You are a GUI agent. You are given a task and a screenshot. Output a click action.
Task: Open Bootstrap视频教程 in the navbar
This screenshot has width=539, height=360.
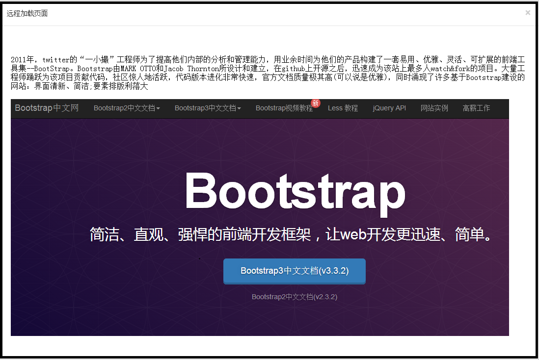pos(284,108)
